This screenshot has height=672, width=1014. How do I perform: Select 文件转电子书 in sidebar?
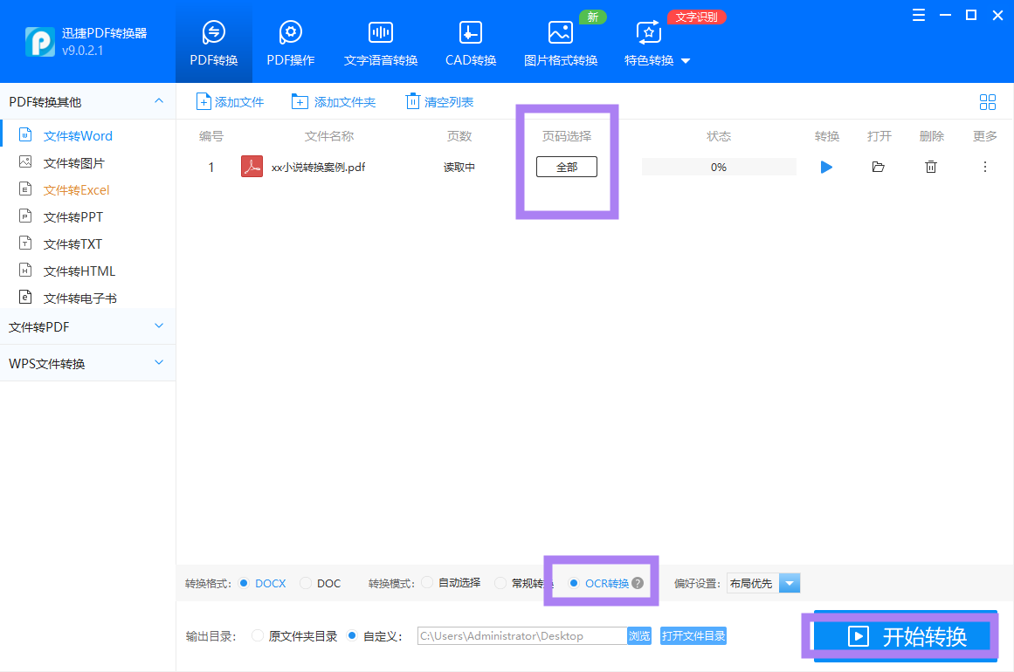pos(79,298)
